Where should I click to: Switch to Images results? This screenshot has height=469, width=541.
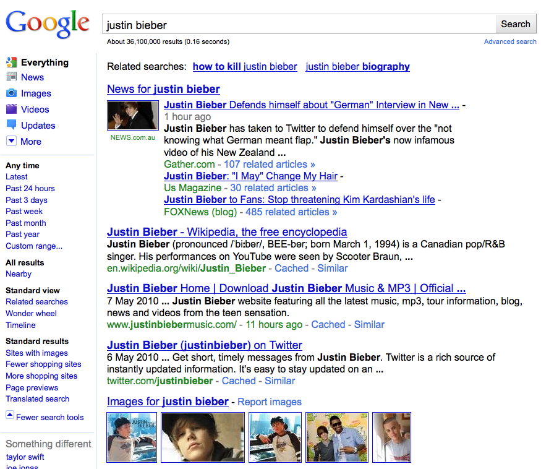[x=36, y=93]
